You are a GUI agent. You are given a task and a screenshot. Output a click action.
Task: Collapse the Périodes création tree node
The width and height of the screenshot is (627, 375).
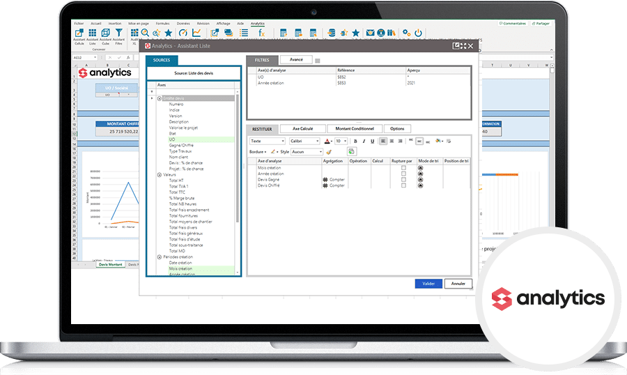click(x=159, y=257)
